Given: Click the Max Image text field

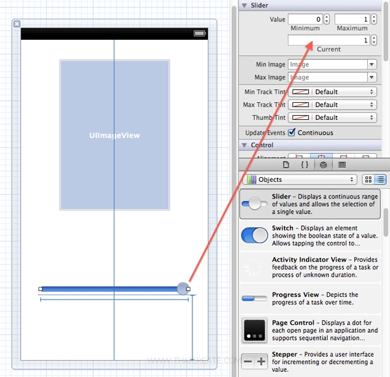Looking at the screenshot, I should coord(328,77).
